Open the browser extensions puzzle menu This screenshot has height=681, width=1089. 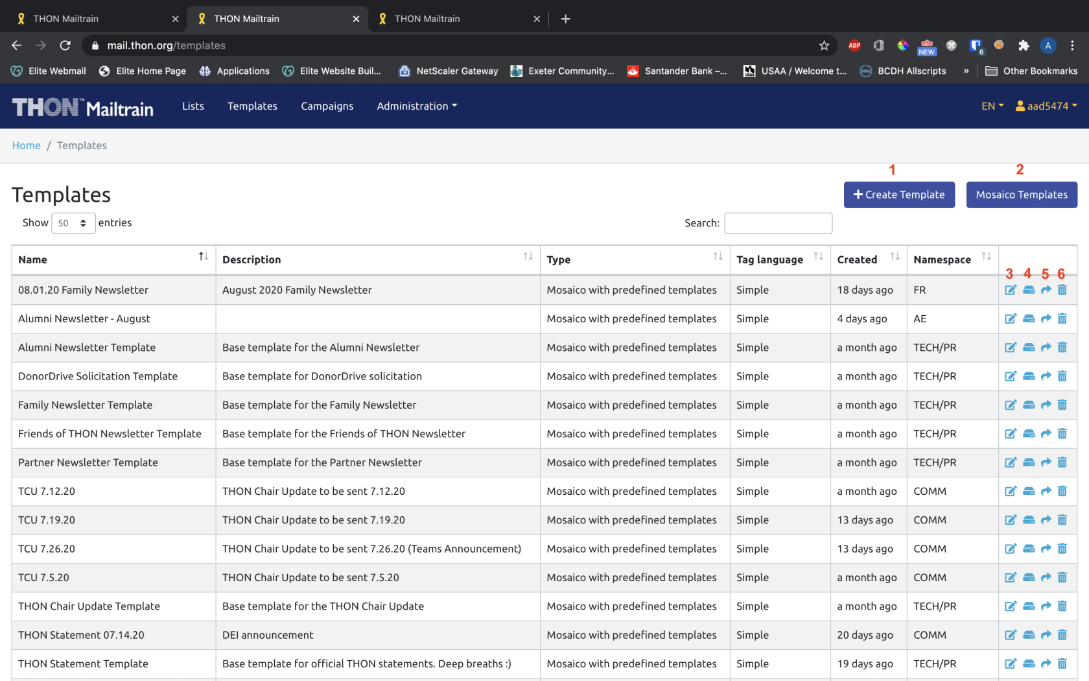(1024, 45)
